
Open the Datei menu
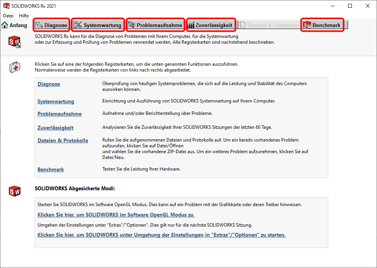tap(8, 16)
